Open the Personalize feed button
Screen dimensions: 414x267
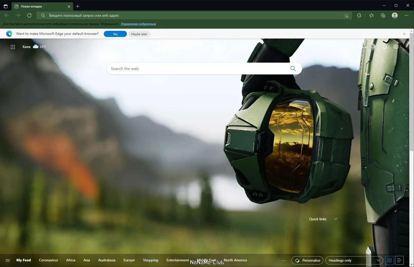point(307,260)
